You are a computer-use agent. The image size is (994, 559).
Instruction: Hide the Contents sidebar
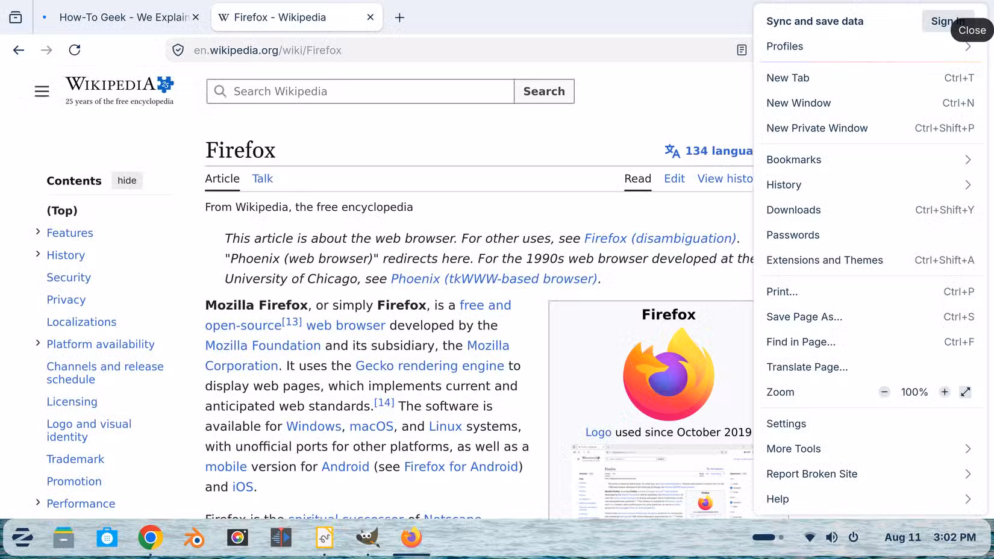[x=127, y=181]
